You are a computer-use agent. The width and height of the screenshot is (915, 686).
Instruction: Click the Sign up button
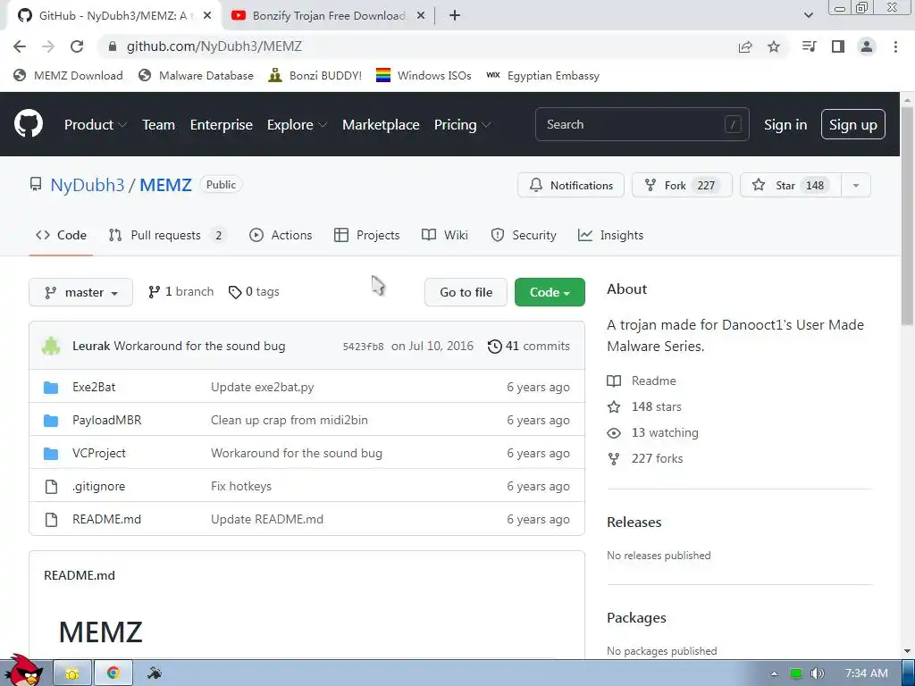852,124
